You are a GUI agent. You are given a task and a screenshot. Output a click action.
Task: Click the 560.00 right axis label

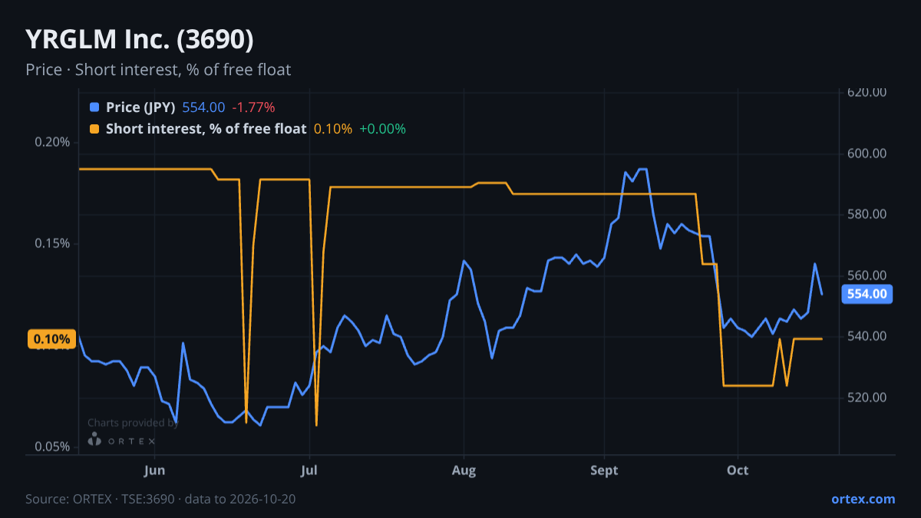click(x=867, y=275)
